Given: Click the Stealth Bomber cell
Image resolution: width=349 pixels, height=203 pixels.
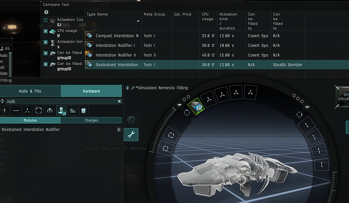Looking at the screenshot, I should [x=288, y=65].
